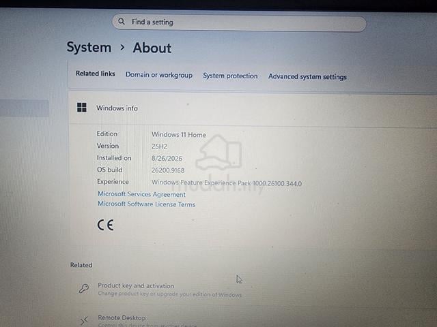Click the Remote Desktop icon
437x327 pixels.
[x=83, y=320]
